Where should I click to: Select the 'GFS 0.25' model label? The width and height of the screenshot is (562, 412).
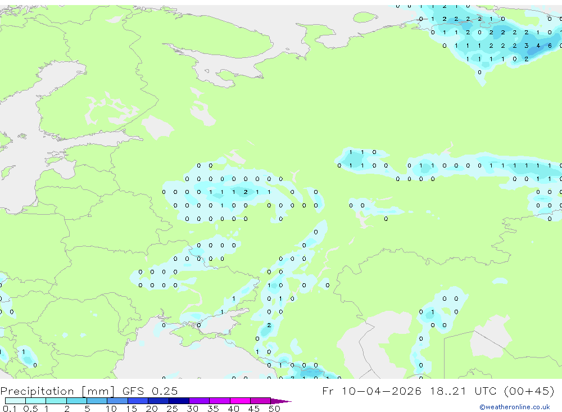pyautogui.click(x=150, y=391)
